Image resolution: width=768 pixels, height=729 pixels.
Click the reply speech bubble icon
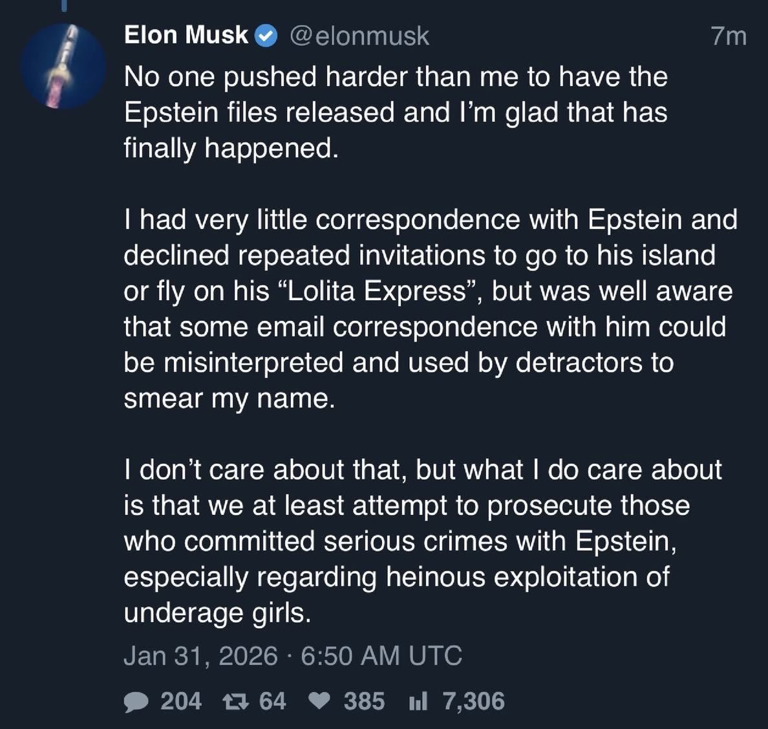coord(136,702)
